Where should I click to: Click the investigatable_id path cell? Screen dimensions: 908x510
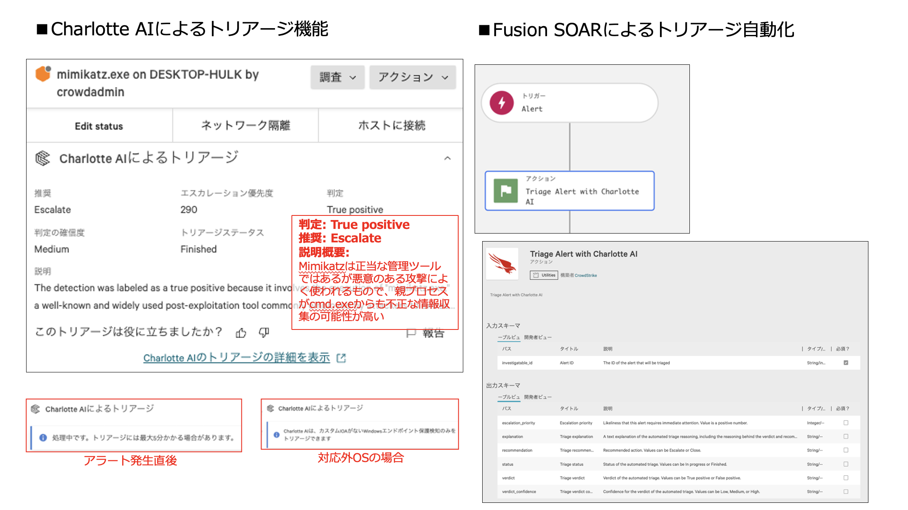[517, 363]
